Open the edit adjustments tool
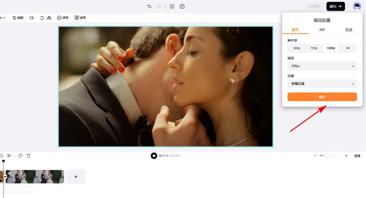Image resolution: width=366 pixels, height=198 pixels. pos(18,18)
